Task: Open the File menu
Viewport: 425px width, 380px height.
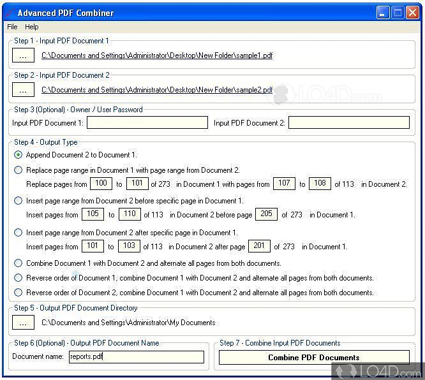Action: coord(12,27)
